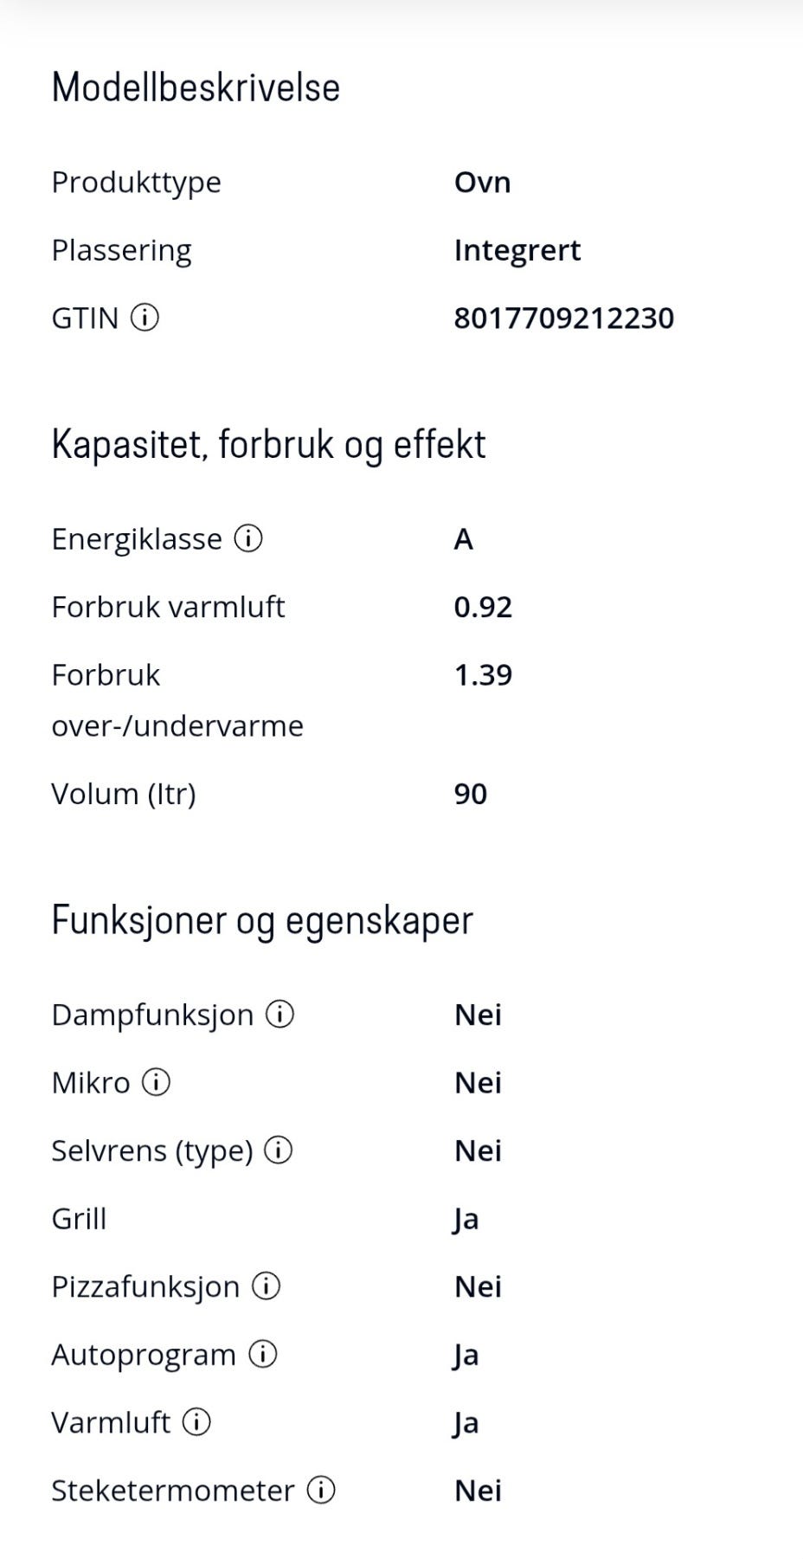Click the Produkttype value "Ovn"
803x1559 pixels.
click(482, 183)
